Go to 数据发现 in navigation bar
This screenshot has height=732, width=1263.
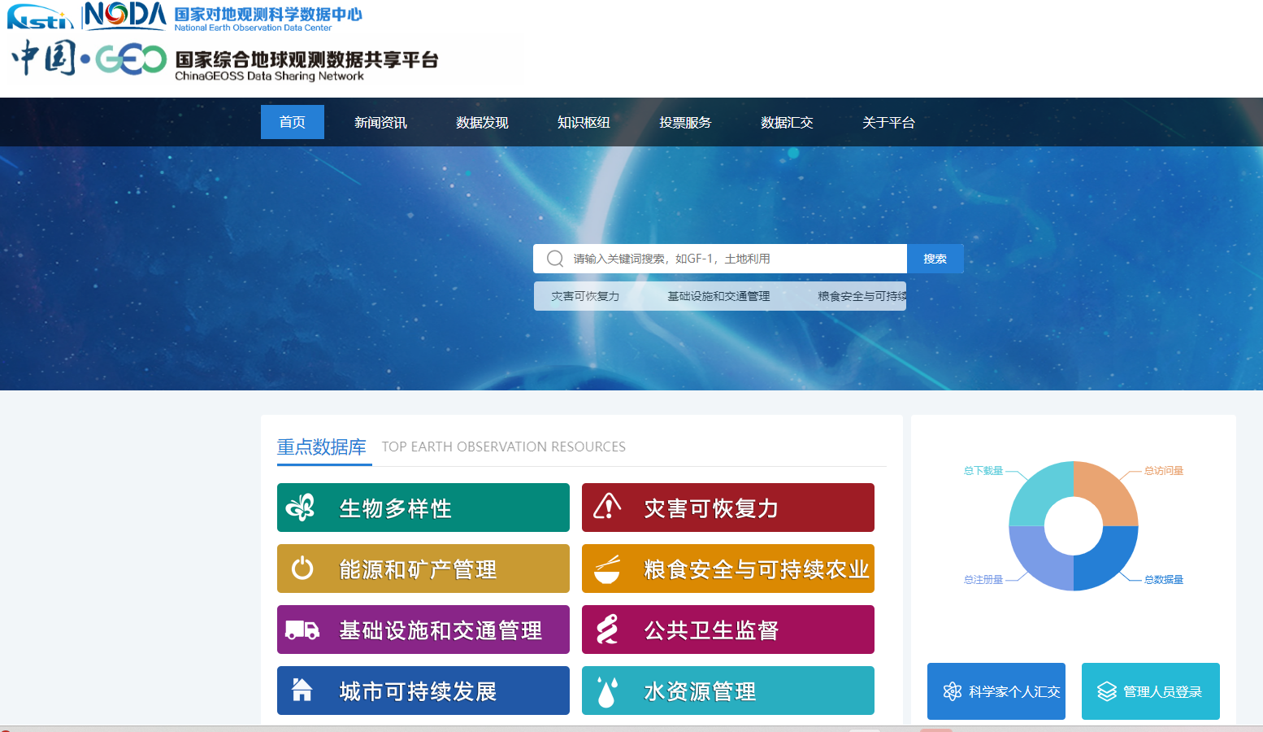click(x=482, y=122)
